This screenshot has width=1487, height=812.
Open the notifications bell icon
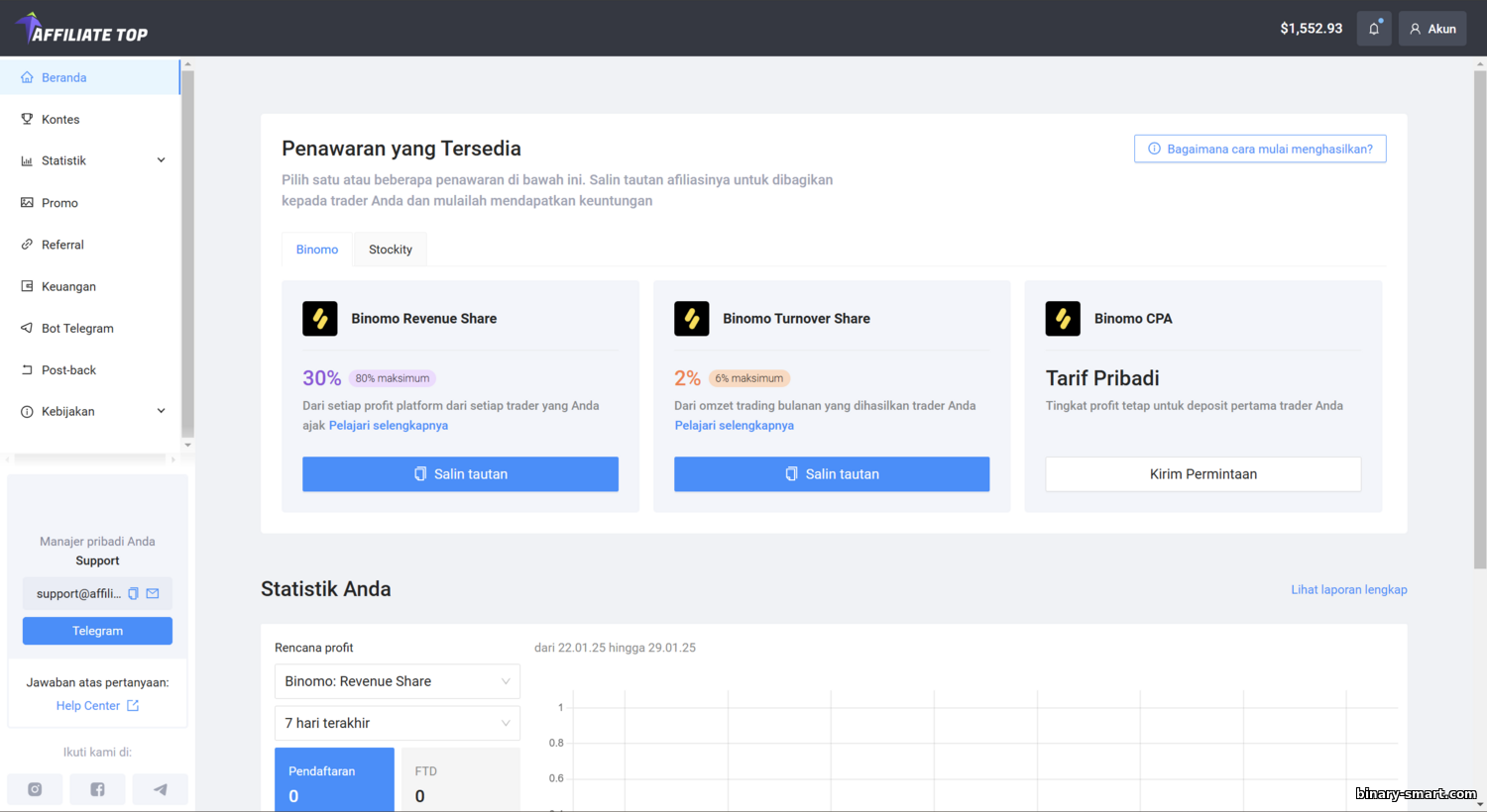pyautogui.click(x=1374, y=29)
